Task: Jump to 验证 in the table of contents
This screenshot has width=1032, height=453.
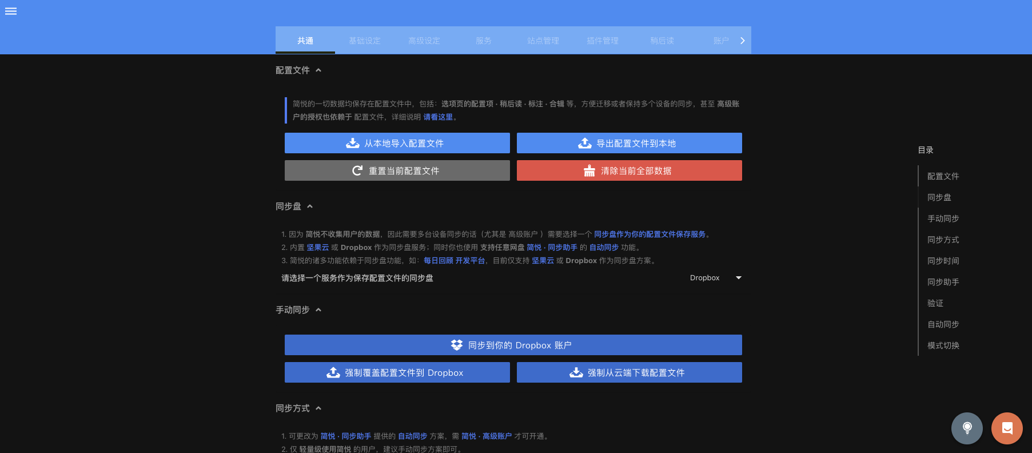Action: [935, 303]
